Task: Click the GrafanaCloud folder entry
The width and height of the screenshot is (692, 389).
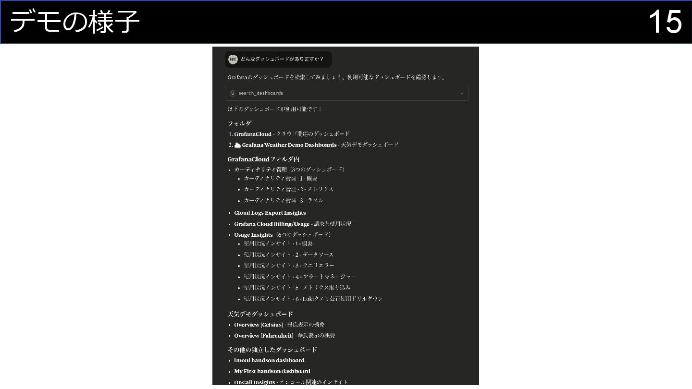Action: pos(253,134)
